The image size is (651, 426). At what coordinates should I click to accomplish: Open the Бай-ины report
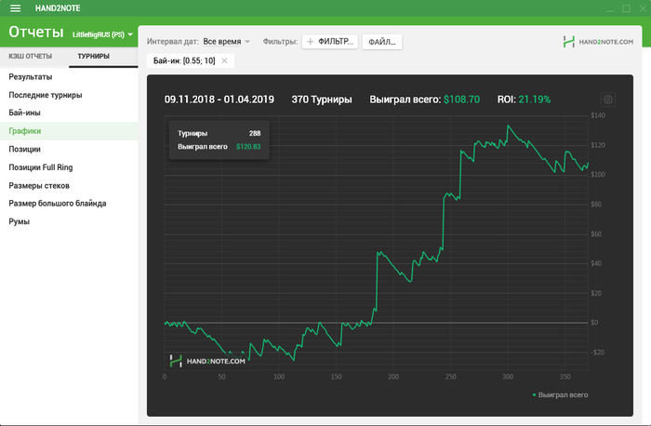pyautogui.click(x=69, y=113)
